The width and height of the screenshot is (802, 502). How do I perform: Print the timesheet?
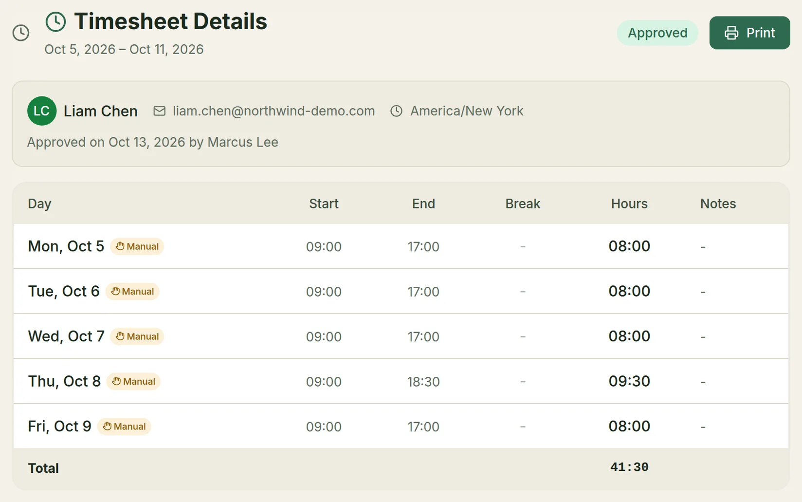(749, 33)
